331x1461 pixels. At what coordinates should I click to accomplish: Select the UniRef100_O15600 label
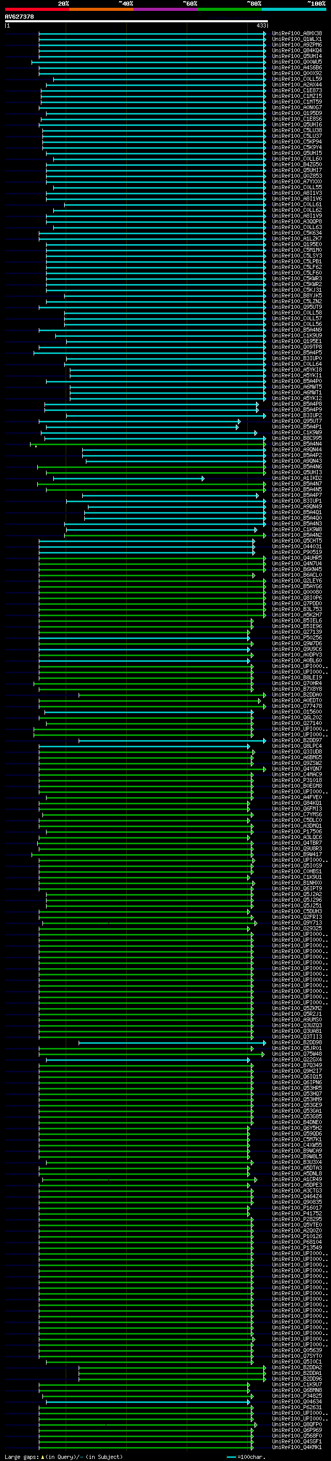pos(296,712)
